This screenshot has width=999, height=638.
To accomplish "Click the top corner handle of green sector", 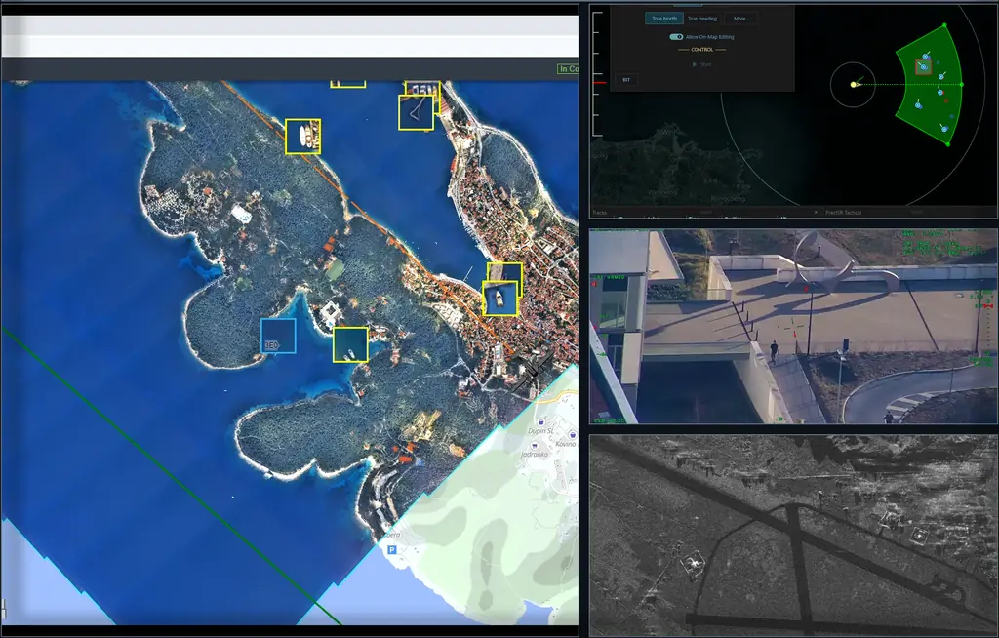I will [x=944, y=25].
